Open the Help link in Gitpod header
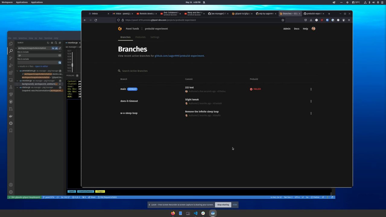The width and height of the screenshot is (386, 217). (x=305, y=29)
